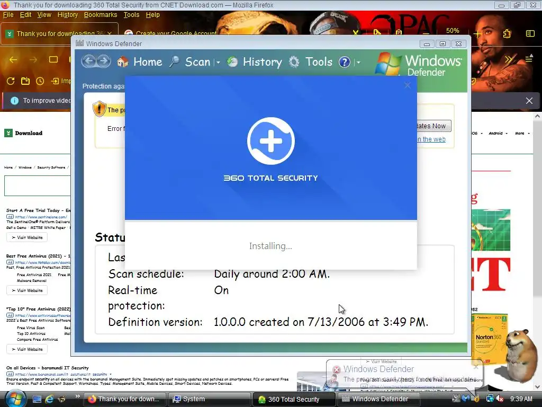The width and height of the screenshot is (542, 407).
Task: Close the Windows Defender balloon notification
Action: [x=476, y=367]
